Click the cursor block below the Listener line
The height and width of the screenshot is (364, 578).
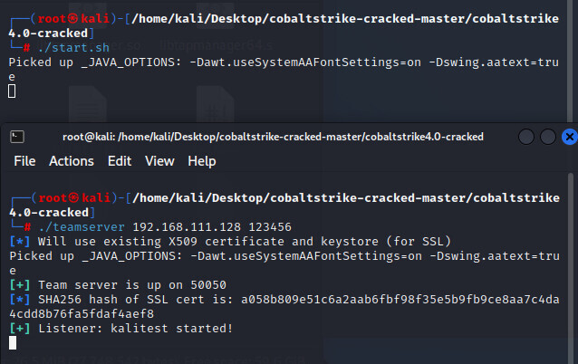(x=13, y=342)
